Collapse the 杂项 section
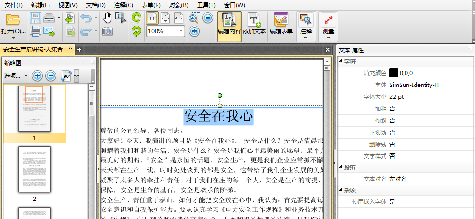Image resolution: width=475 pixels, height=219 pixels. (340, 190)
